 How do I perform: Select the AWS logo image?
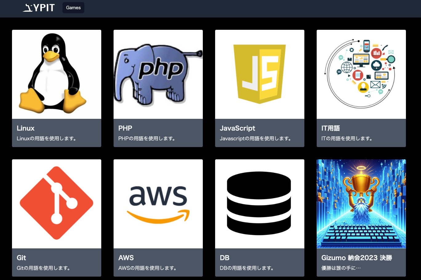(x=158, y=204)
